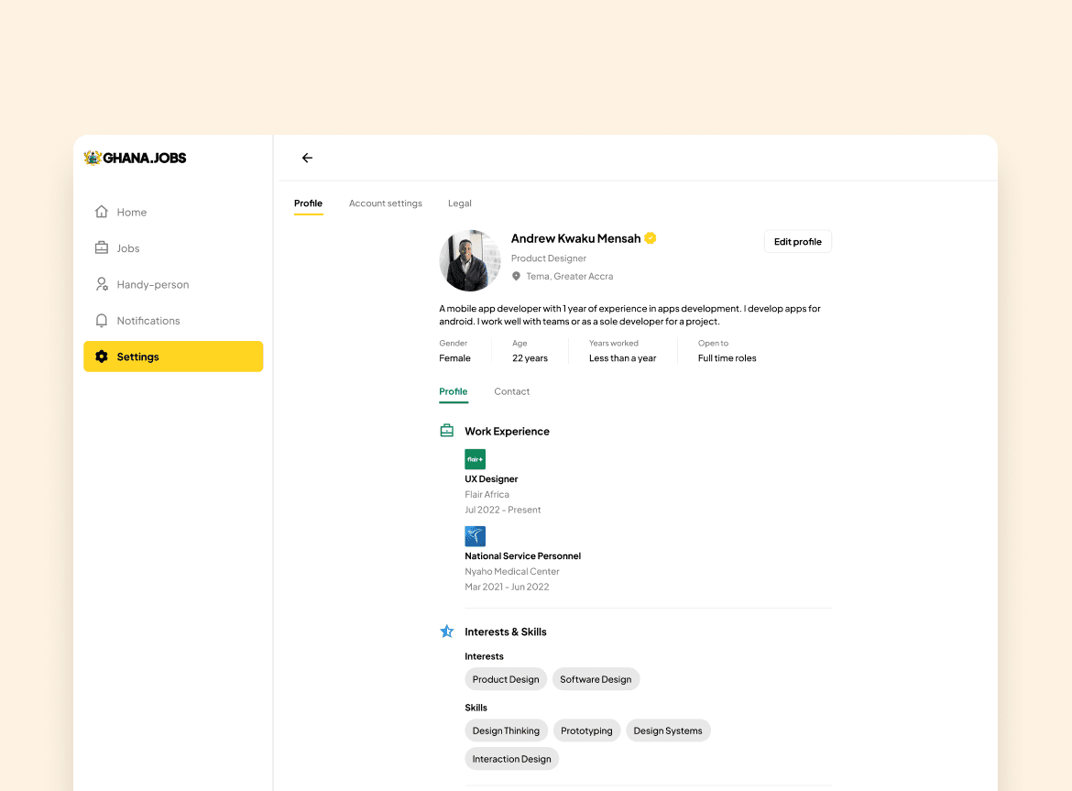This screenshot has width=1072, height=791.
Task: Click the star icon beside Interests & Skills
Action: click(446, 631)
